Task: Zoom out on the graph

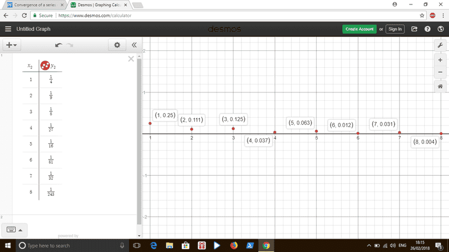Action: pos(441,72)
